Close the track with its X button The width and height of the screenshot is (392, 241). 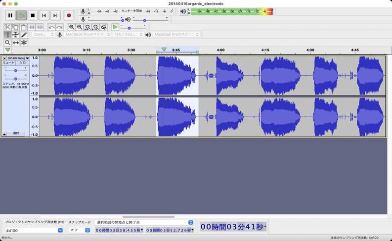click(x=4, y=58)
